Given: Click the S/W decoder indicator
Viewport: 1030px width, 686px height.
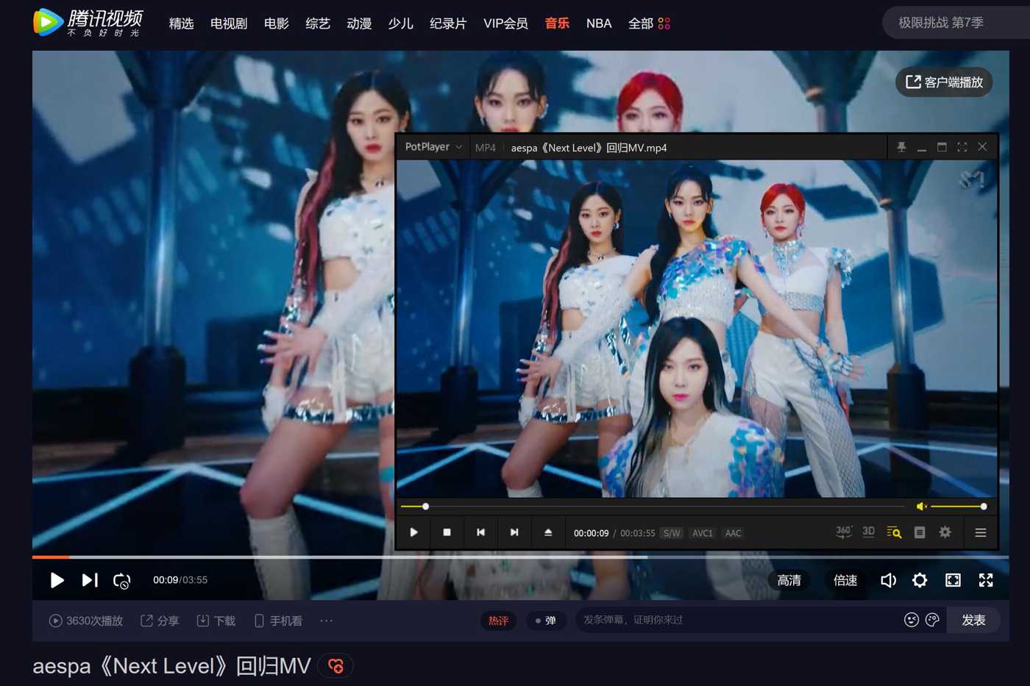Looking at the screenshot, I should click(672, 533).
